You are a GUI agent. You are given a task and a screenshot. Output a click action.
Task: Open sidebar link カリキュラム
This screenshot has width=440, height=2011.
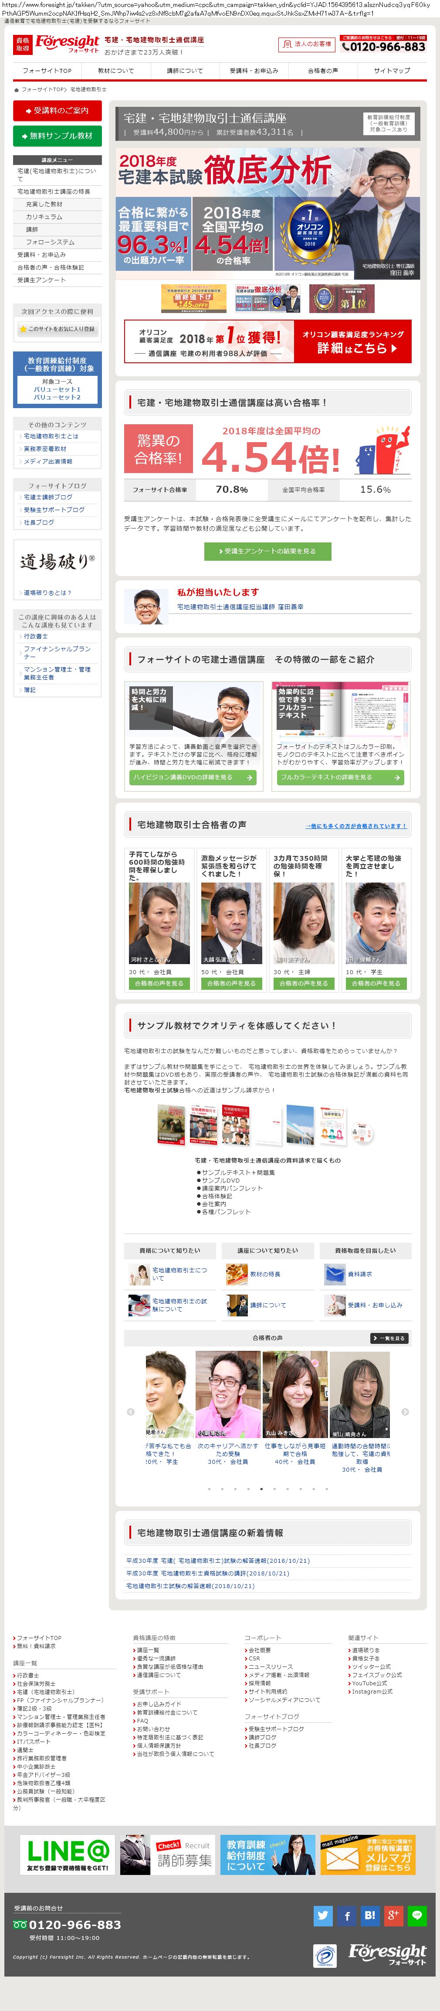(x=44, y=216)
